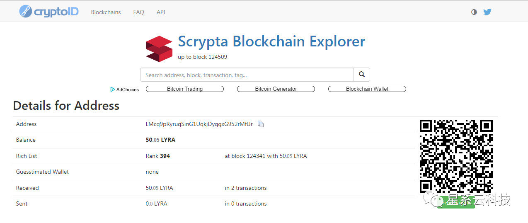Open the Bitcoin Trading ad
The width and height of the screenshot is (528, 223).
185,89
